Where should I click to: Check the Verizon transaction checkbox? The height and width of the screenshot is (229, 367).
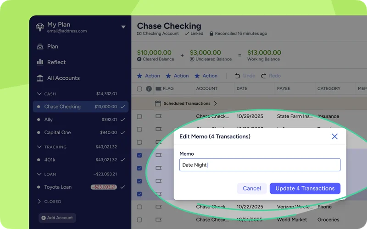[139, 207]
